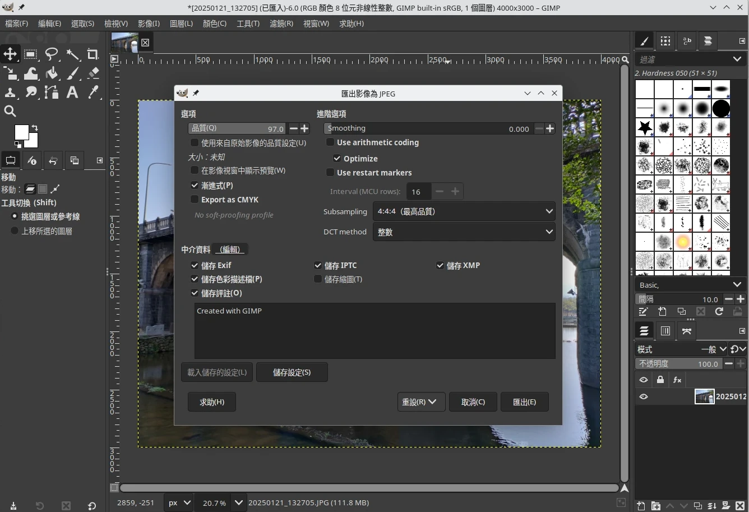This screenshot has width=749, height=512.
Task: Select the Crop tool in toolbox
Action: [93, 54]
